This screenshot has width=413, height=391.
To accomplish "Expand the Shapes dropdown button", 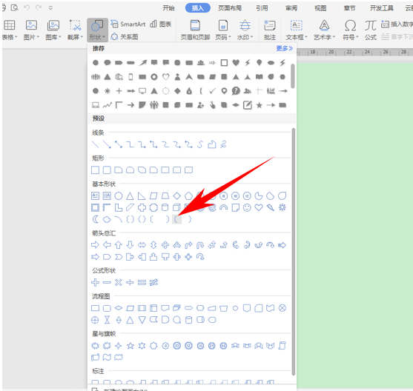I will click(x=97, y=30).
